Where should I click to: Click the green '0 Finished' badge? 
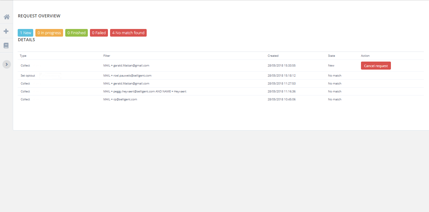[76, 33]
